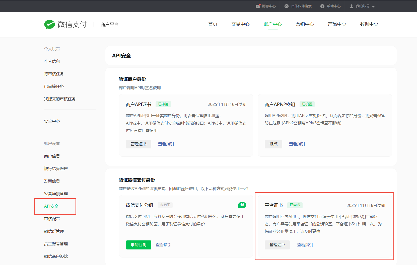Open the message center envelope icon

click(258, 6)
